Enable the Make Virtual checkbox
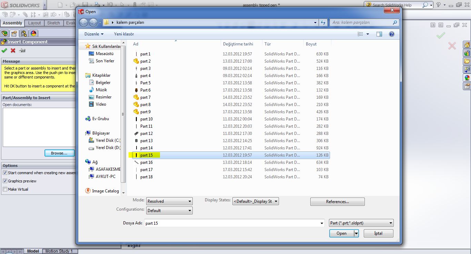Viewport: 471px width, 254px height. click(x=5, y=189)
